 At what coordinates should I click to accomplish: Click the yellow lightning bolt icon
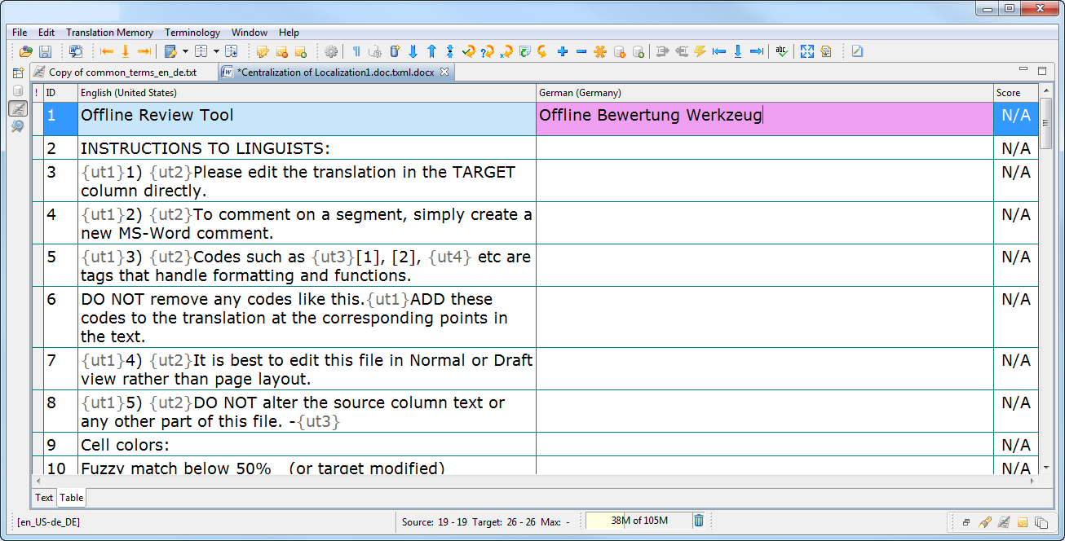point(700,51)
